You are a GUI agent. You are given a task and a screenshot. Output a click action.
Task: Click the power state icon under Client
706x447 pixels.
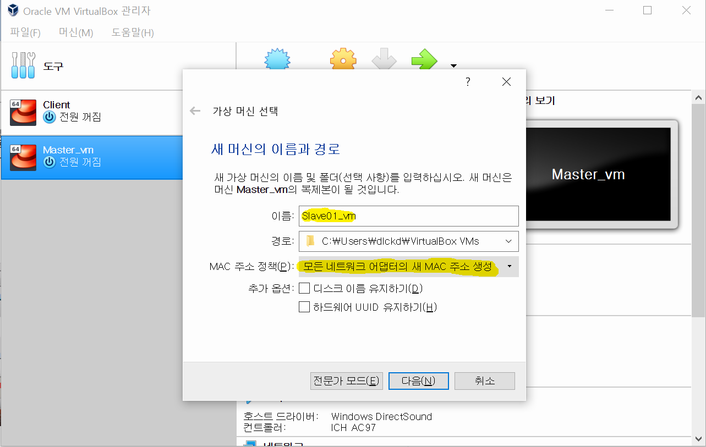[x=50, y=117]
